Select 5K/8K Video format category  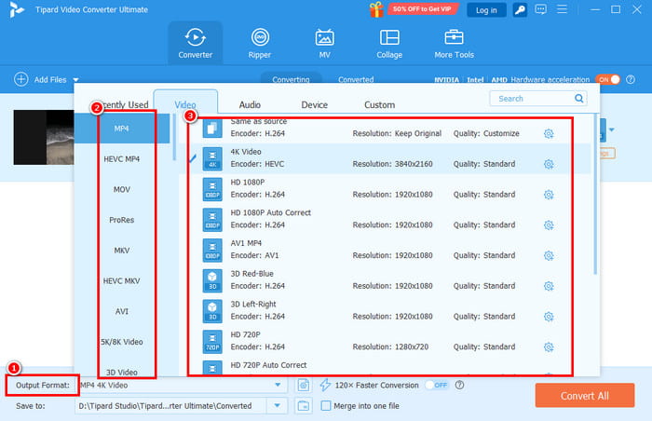pos(122,342)
